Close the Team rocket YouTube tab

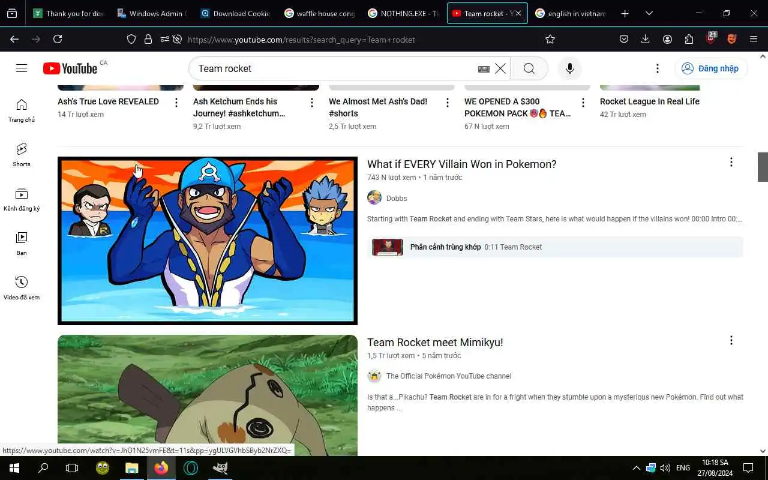tap(518, 13)
